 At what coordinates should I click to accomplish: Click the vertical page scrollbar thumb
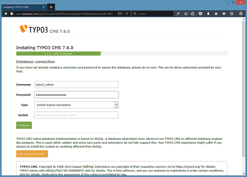[x=243, y=88]
